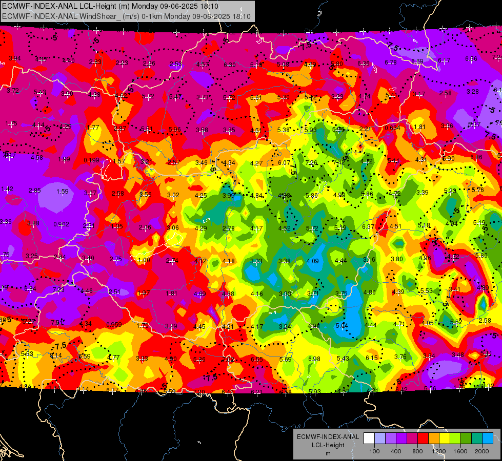Click the legend tick label 1200
Viewport: 502px width, 461px height.
click(x=438, y=451)
